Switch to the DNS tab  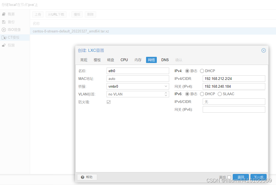click(x=165, y=60)
